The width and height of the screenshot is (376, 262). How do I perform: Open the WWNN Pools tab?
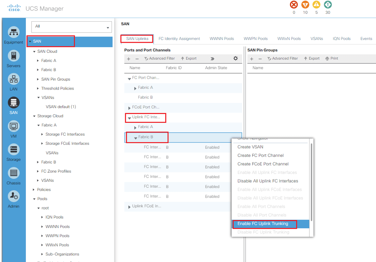(221, 39)
